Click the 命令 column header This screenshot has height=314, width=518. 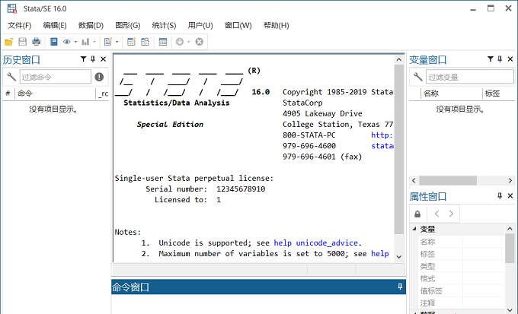(55, 94)
